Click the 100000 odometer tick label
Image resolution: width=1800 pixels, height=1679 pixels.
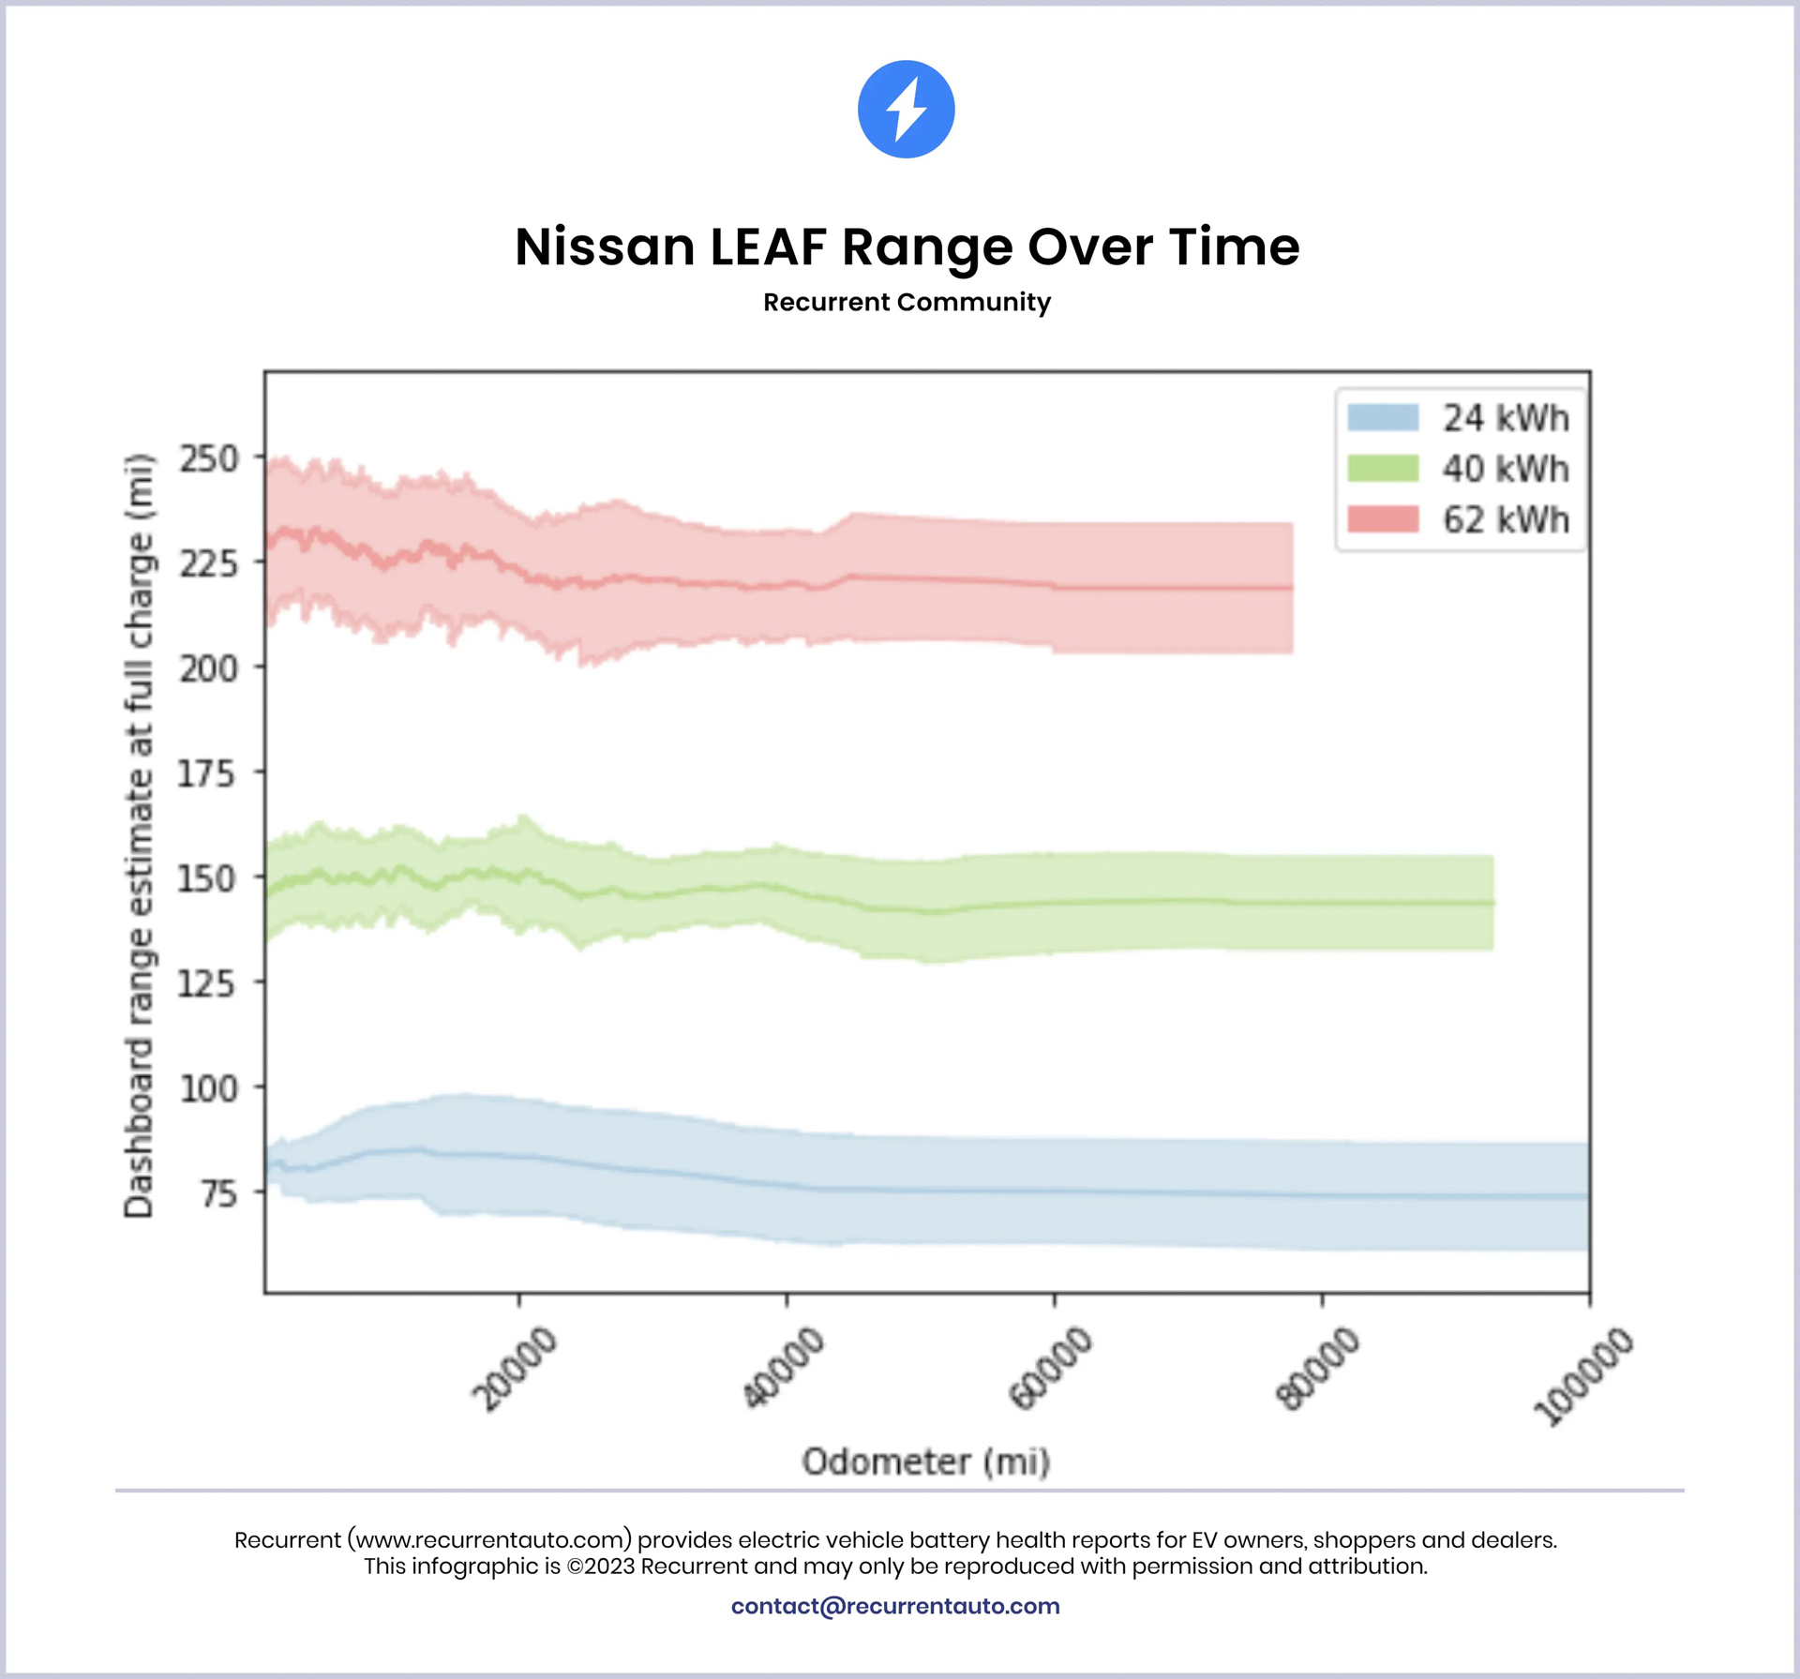click(1582, 1376)
